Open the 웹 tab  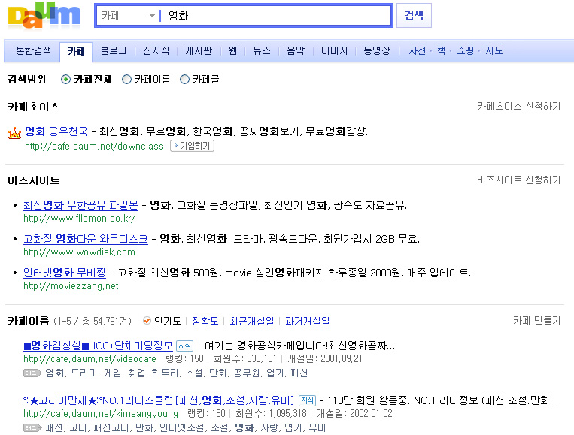pos(232,50)
